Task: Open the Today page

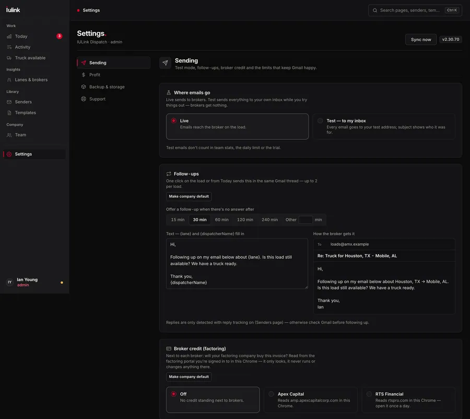Action: pyautogui.click(x=34, y=36)
